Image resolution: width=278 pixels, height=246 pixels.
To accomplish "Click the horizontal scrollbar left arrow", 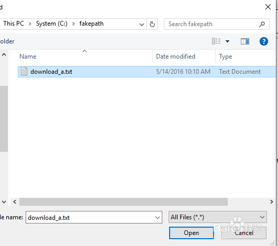I will tap(15, 202).
